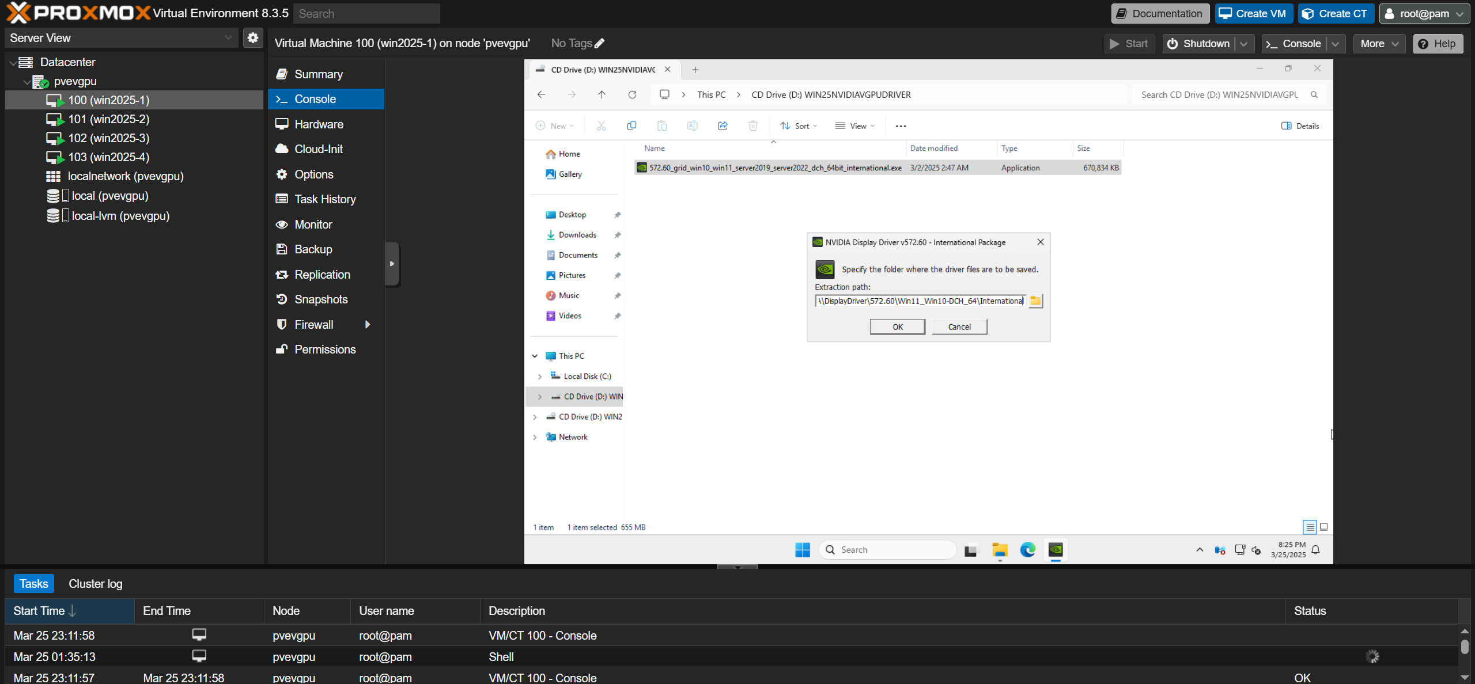Open the See more ellipsis menu
This screenshot has height=684, width=1475.
[x=901, y=126]
